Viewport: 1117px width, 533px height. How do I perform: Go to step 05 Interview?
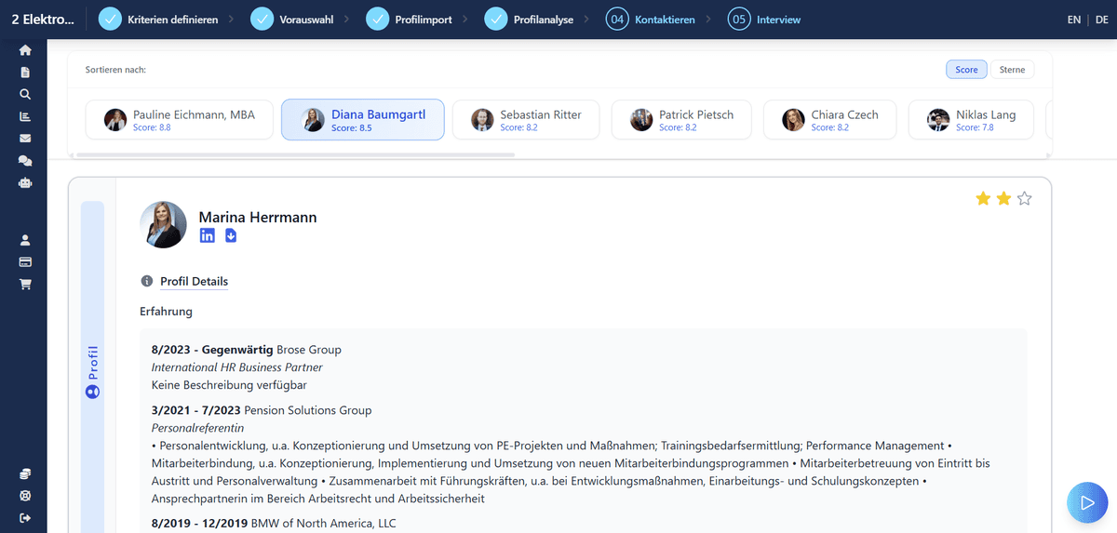[764, 20]
